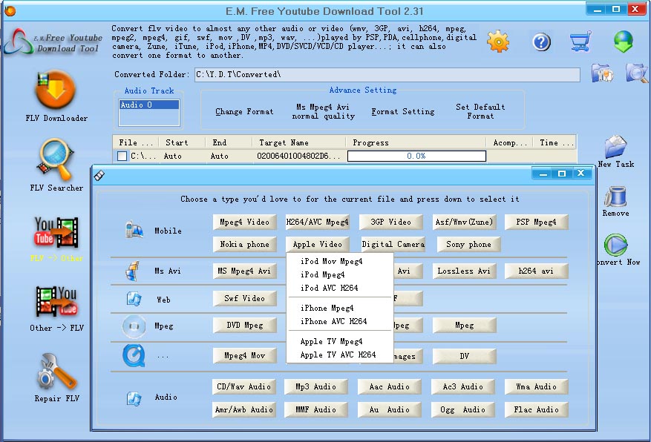Open Format Setting
This screenshot has width=651, height=442.
403,111
